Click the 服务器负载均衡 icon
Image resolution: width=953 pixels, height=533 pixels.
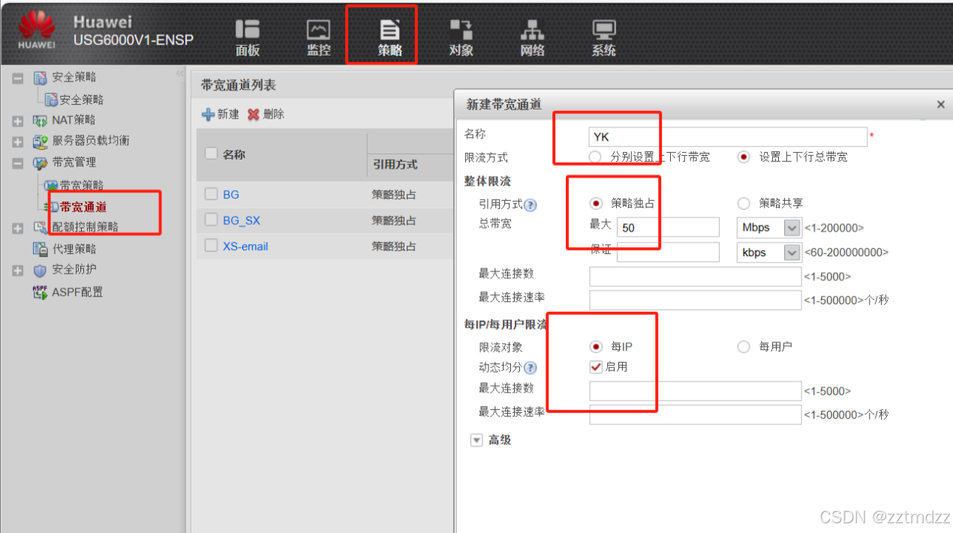coord(40,142)
